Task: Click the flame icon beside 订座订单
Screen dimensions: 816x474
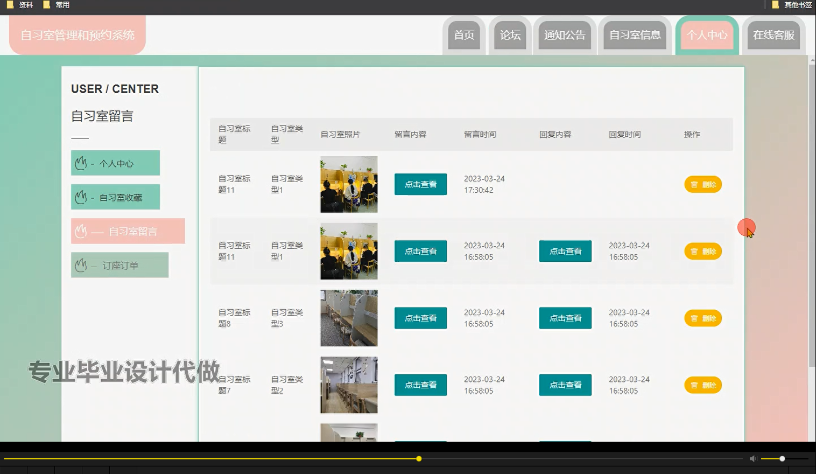Action: (x=82, y=264)
